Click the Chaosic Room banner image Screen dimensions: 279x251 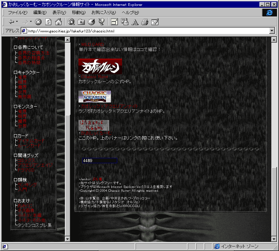click(x=94, y=125)
